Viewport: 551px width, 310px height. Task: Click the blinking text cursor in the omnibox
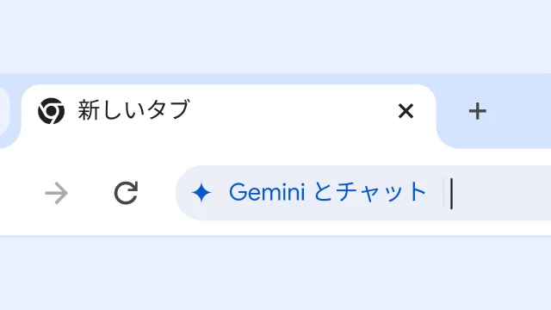(x=451, y=194)
